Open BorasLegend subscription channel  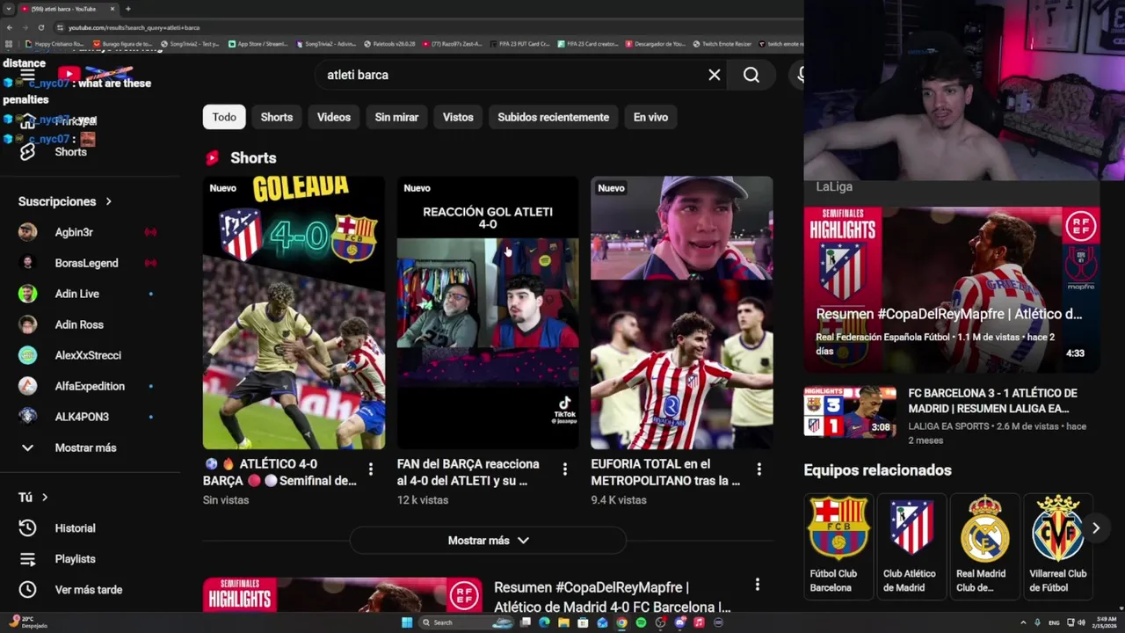(86, 263)
